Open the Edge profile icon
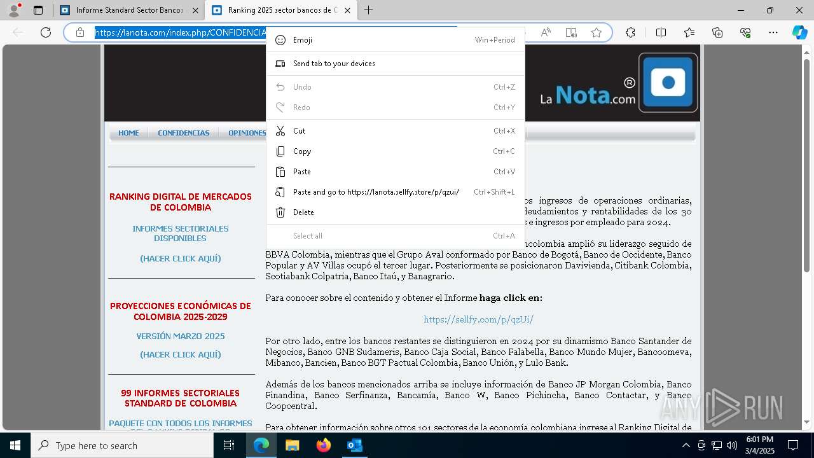 [14, 10]
